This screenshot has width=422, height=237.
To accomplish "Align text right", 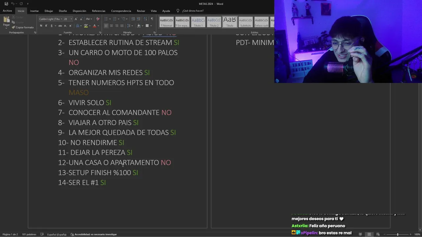I will coord(117,26).
